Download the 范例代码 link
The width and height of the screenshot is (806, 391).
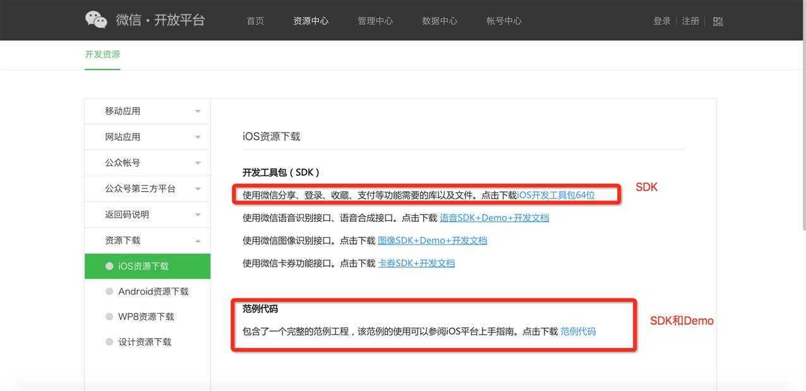tap(578, 331)
